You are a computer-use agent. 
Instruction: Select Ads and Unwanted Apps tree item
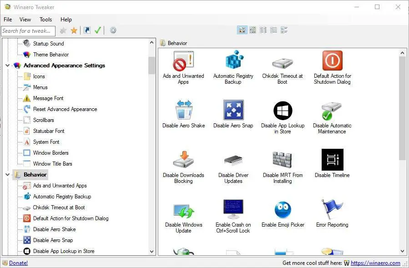point(60,186)
